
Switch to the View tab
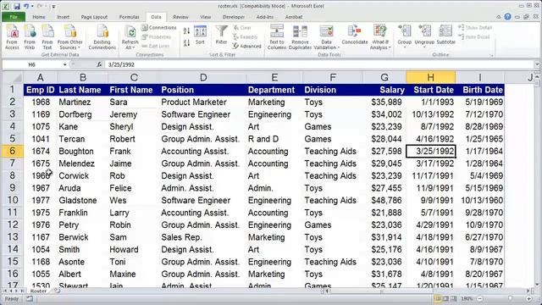[205, 17]
